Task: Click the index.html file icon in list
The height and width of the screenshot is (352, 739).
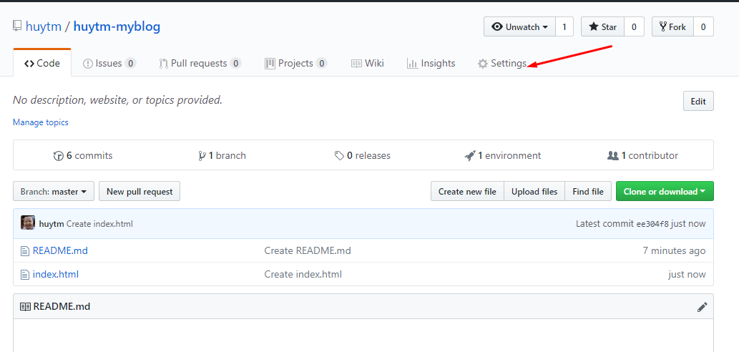Action: 24,275
